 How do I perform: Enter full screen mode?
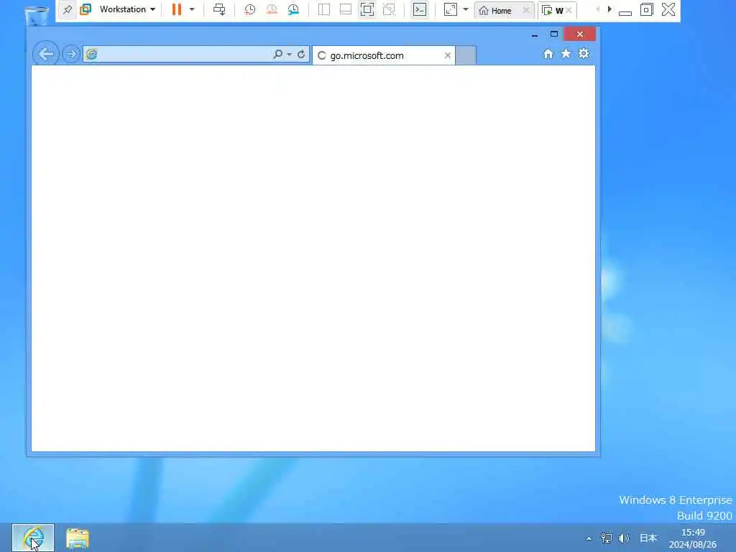click(x=367, y=9)
